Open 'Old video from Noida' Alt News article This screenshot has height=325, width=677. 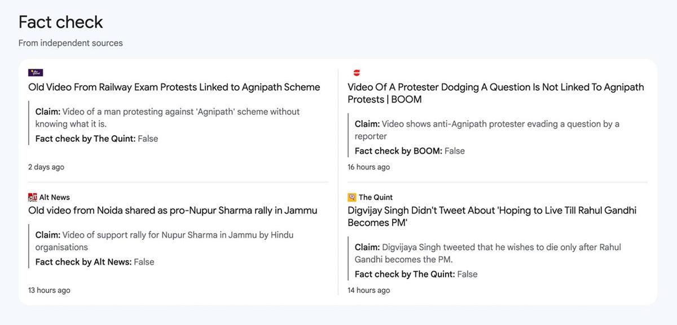173,211
